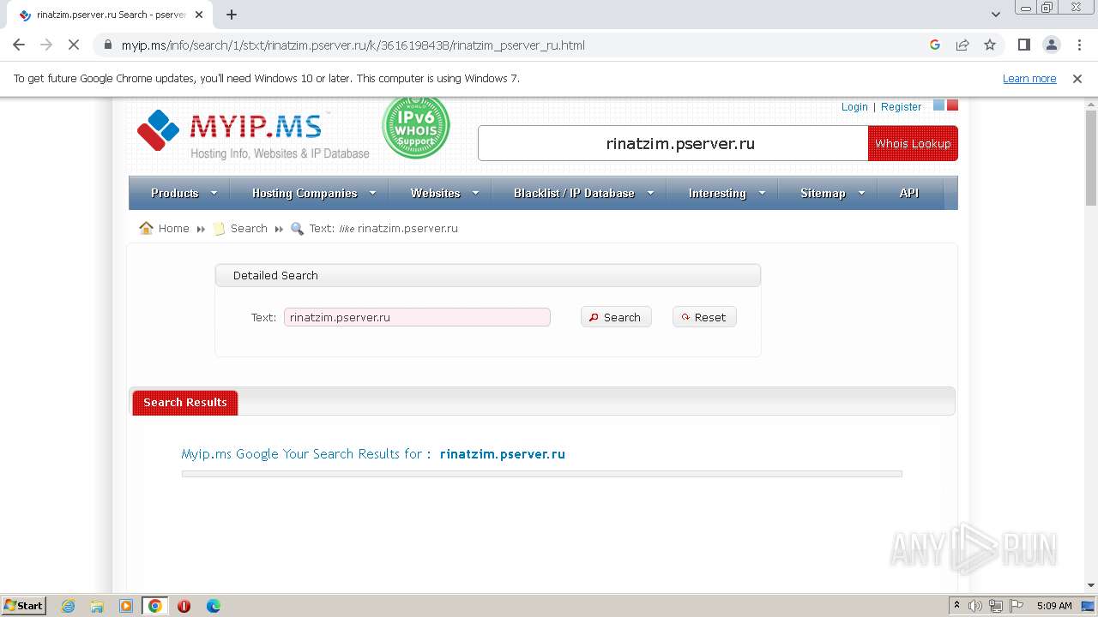This screenshot has height=617, width=1098.
Task: Expand the Products menu
Action: (x=184, y=193)
